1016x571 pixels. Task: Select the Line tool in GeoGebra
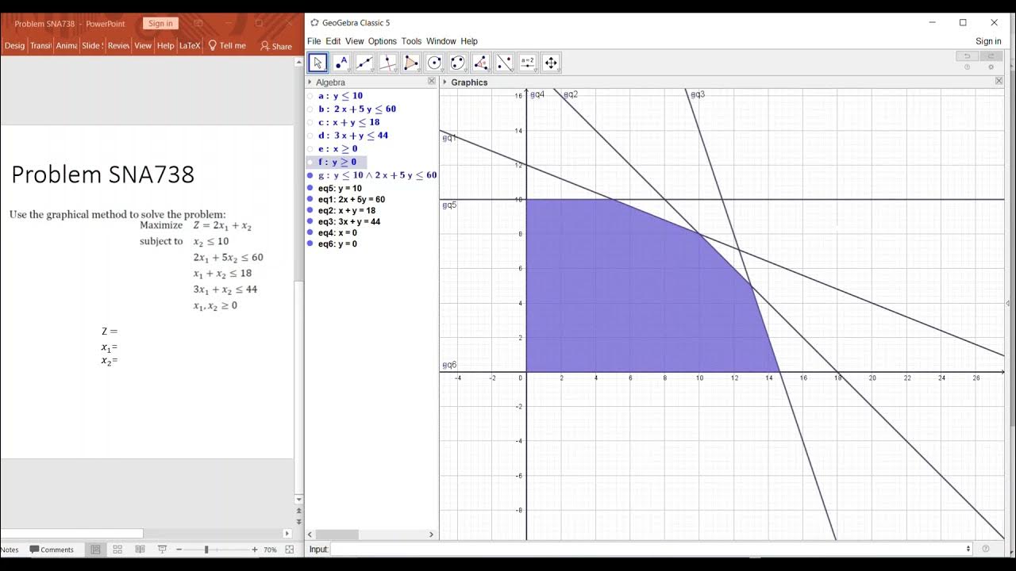(x=364, y=63)
